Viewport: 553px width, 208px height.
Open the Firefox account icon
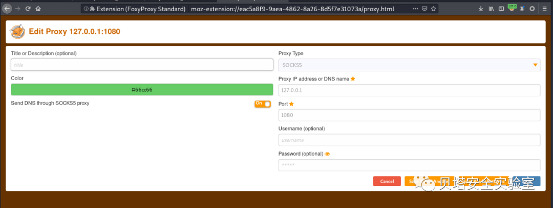pyautogui.click(x=522, y=9)
